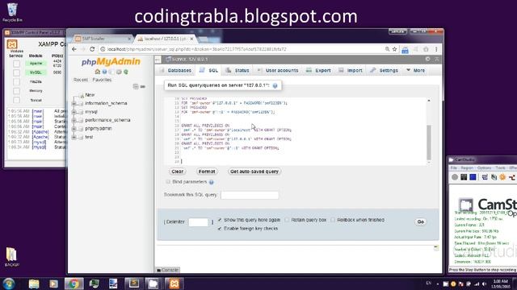Toggle Enable foreign key checks checkbox
Image resolution: width=517 pixels, height=290 pixels.
point(220,228)
